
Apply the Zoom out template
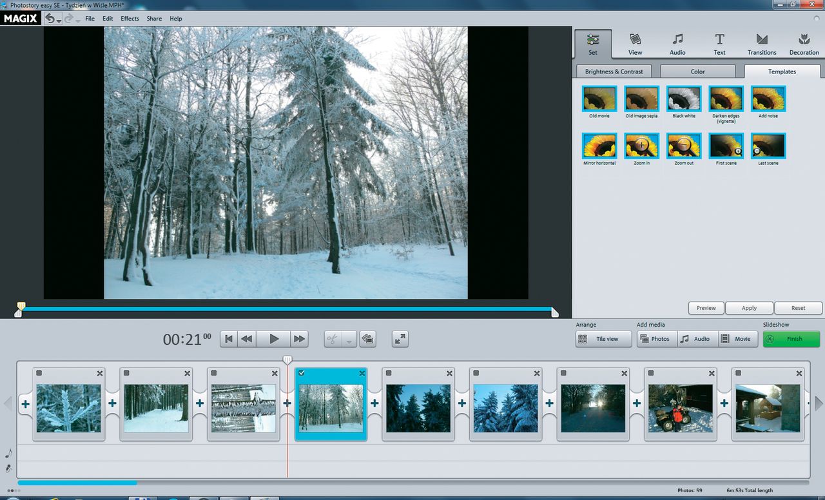click(x=684, y=146)
